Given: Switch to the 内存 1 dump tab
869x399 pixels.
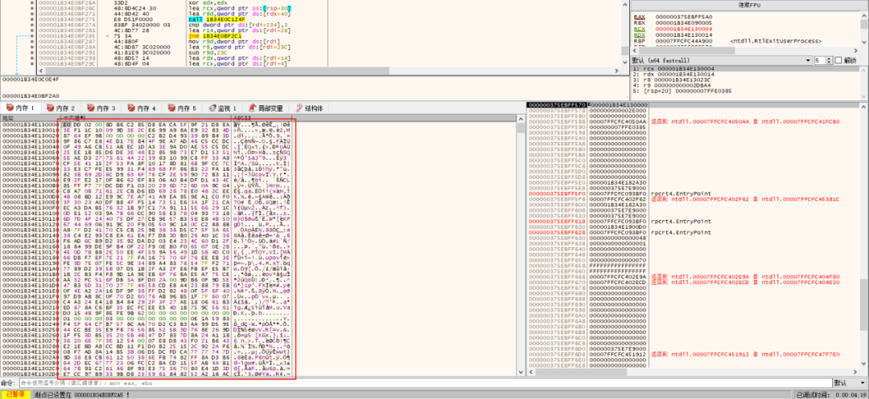Looking at the screenshot, I should pyautogui.click(x=20, y=108).
